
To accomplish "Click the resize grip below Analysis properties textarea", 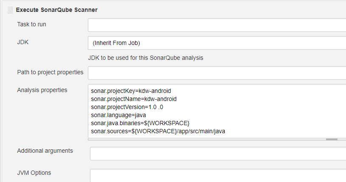I will click(332, 139).
